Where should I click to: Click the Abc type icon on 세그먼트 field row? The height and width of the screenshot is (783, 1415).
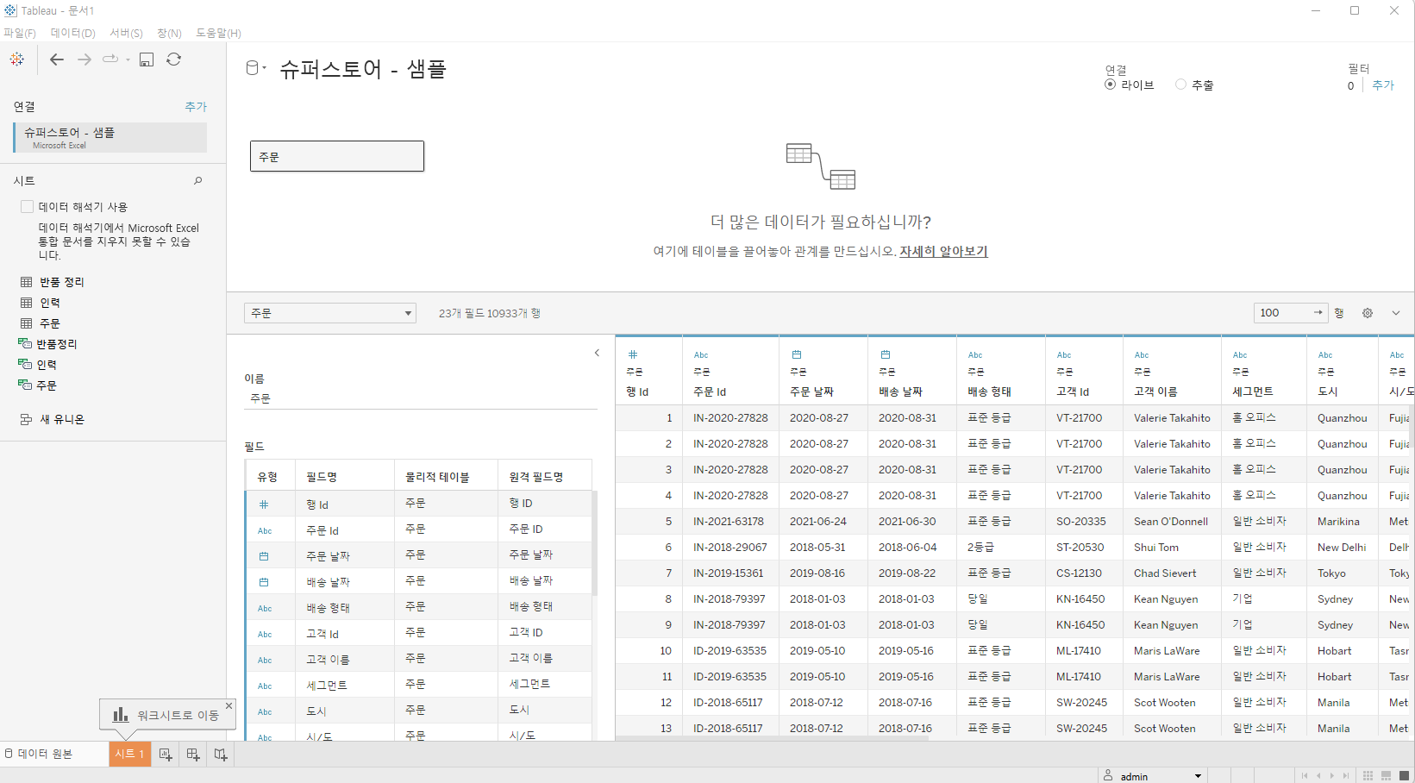(x=265, y=686)
